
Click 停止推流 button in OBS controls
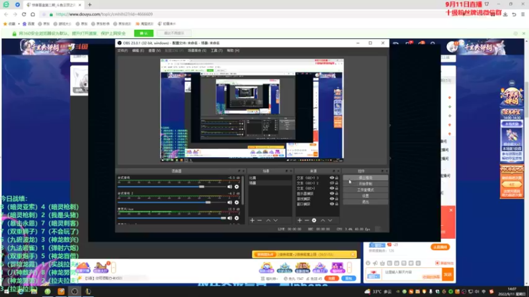(x=366, y=178)
